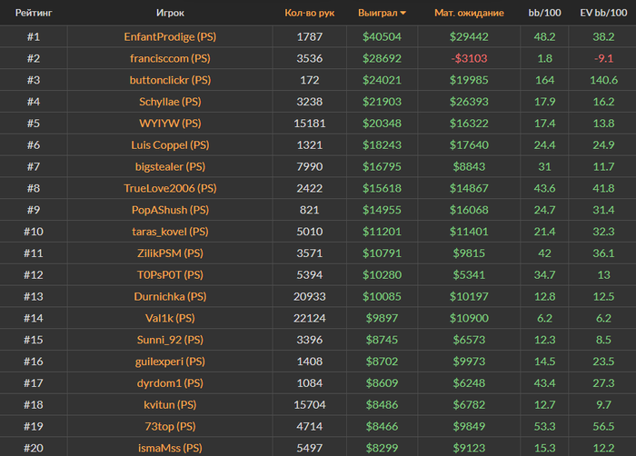
Task: Open EnfantProdige (PS) player profile
Action: click(x=170, y=36)
